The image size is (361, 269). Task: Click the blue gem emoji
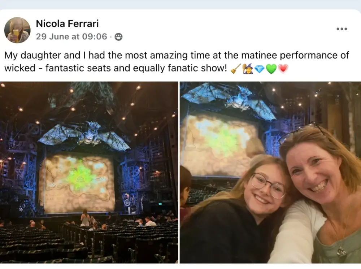pyautogui.click(x=259, y=69)
